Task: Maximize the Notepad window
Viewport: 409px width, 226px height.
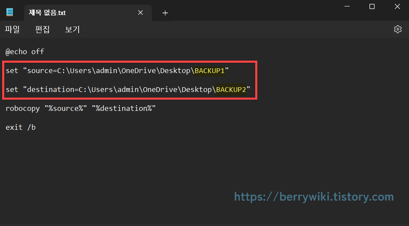Action: 372,6
